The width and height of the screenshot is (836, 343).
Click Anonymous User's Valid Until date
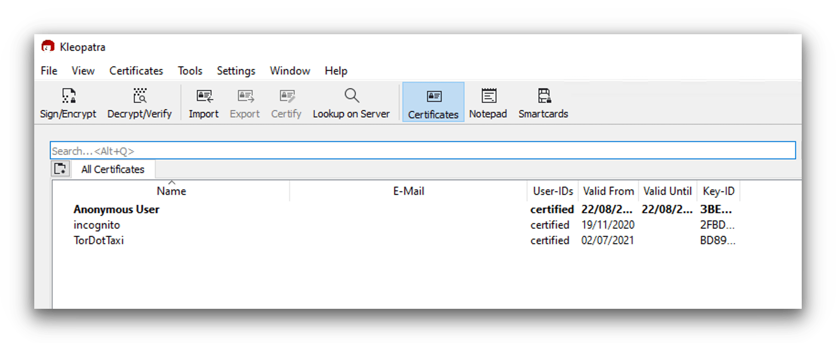[667, 209]
